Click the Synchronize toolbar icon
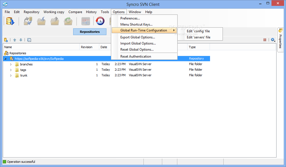286x167 pixels. point(28,21)
